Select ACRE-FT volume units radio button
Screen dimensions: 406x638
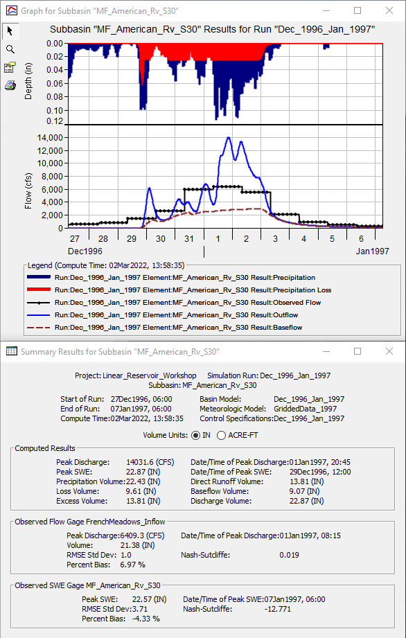coord(221,435)
